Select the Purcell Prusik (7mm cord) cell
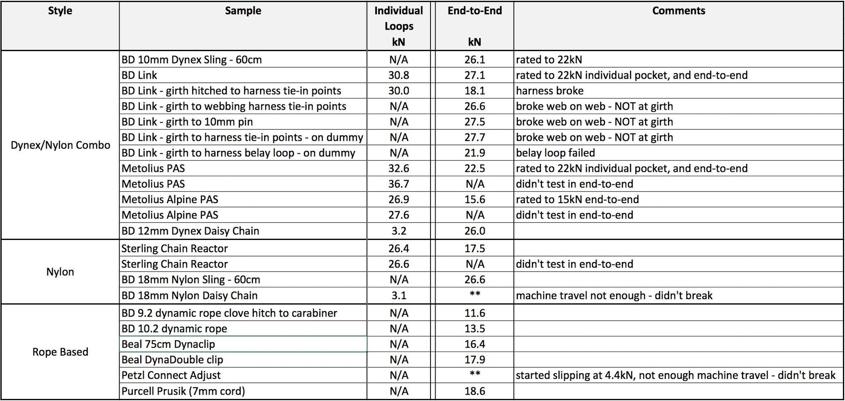This screenshot has width=845, height=401. pyautogui.click(x=183, y=391)
